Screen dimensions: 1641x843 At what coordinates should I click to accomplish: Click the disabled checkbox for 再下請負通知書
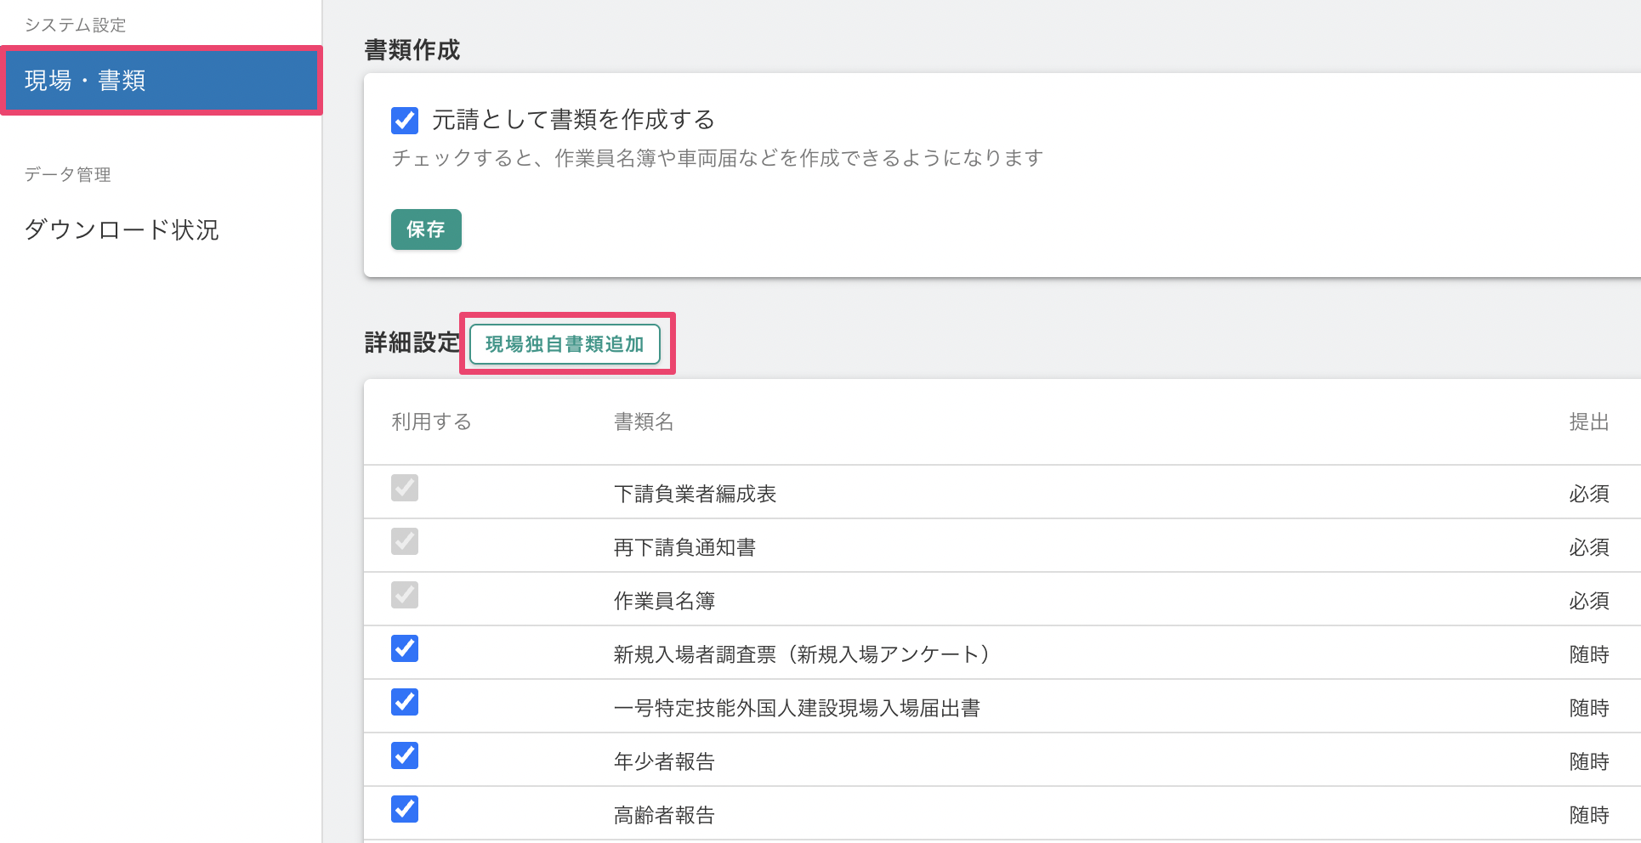point(405,541)
